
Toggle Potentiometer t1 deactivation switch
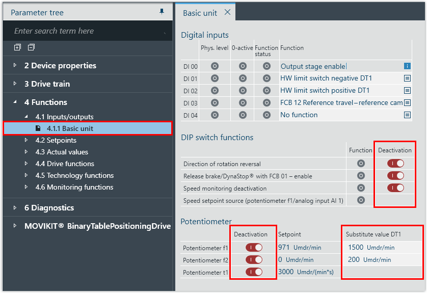click(x=254, y=272)
